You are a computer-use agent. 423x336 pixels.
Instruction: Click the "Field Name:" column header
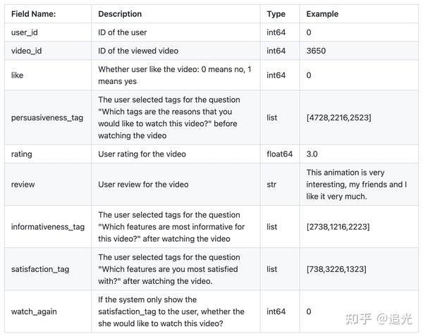point(34,14)
